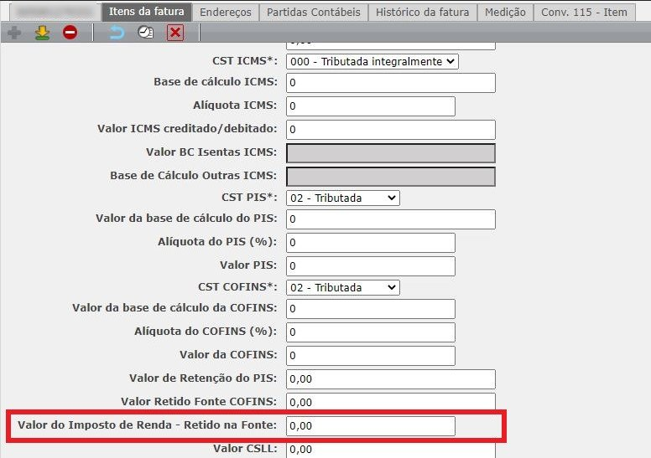The width and height of the screenshot is (651, 458).
Task: Click the clock history icon
Action: coord(145,33)
